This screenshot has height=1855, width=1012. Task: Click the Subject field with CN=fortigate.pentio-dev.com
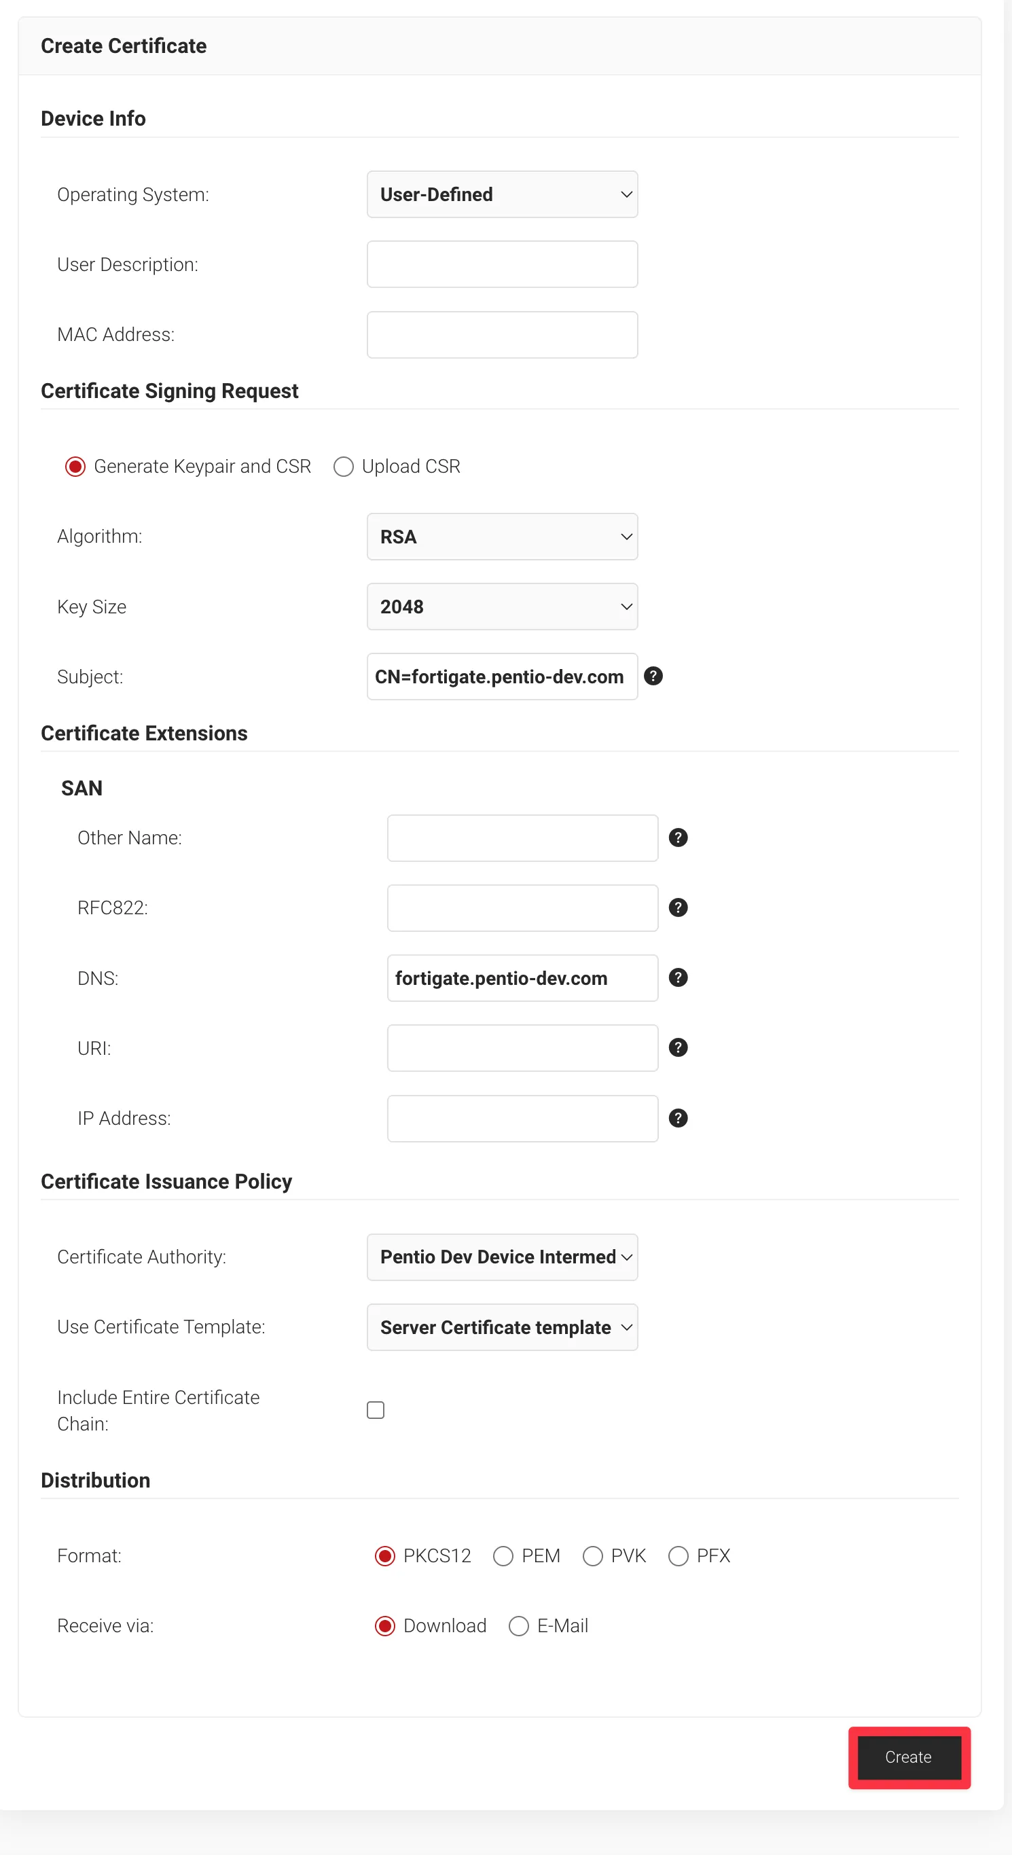tap(502, 677)
